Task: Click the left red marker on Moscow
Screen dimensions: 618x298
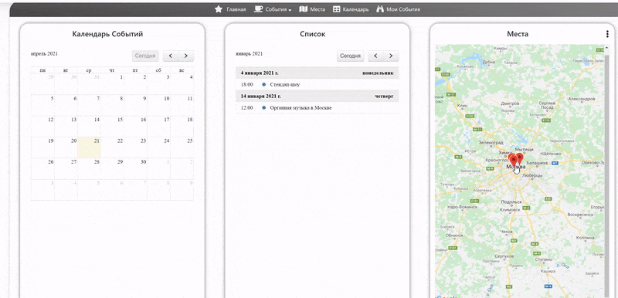Action: tap(513, 161)
